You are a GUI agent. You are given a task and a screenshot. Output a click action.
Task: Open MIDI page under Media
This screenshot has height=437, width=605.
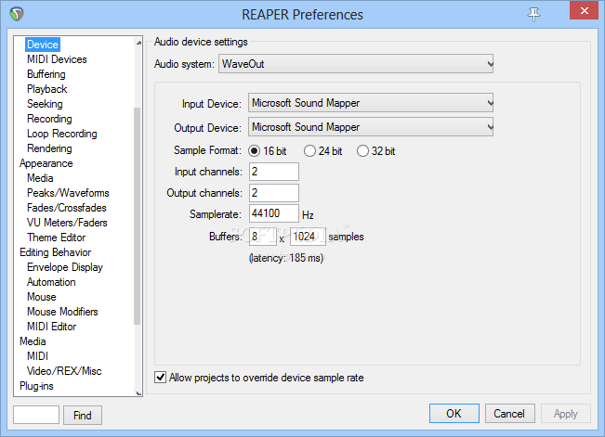(37, 356)
